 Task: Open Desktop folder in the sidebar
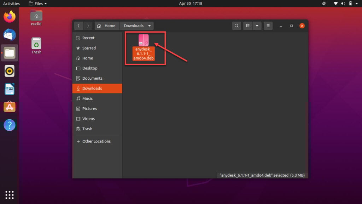[x=97, y=68]
